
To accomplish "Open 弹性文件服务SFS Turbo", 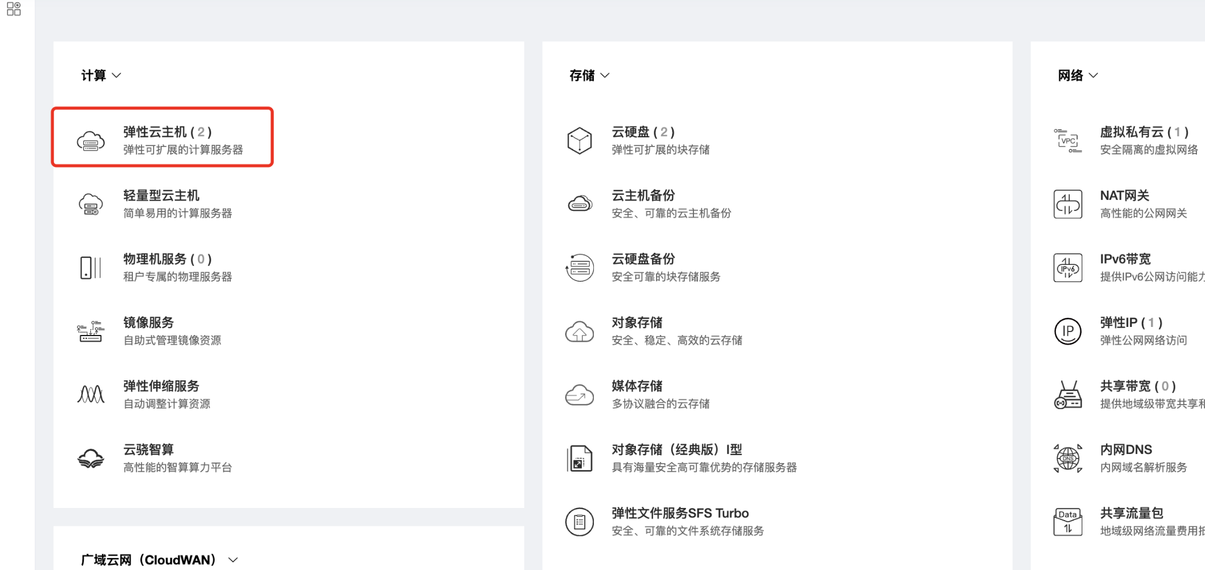I will pyautogui.click(x=680, y=513).
